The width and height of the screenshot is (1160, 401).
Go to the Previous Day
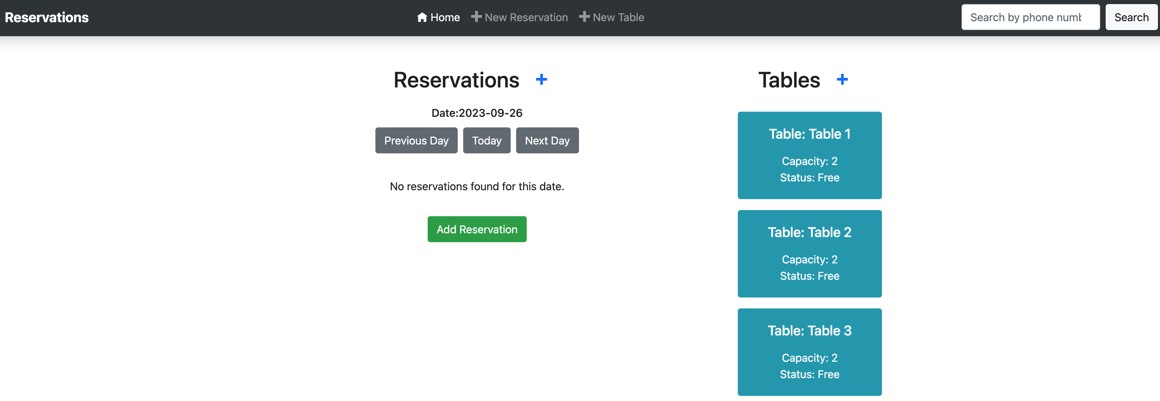pyautogui.click(x=416, y=140)
